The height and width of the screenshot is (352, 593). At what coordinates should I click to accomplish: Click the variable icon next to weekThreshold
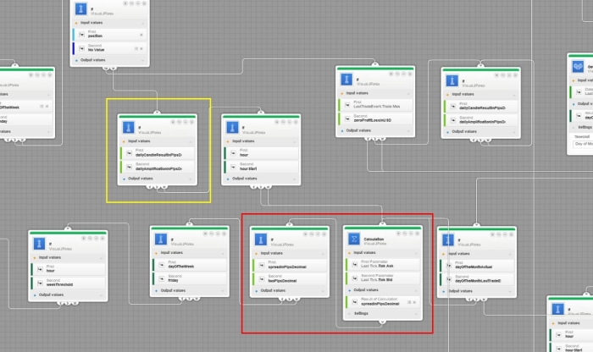click(x=40, y=283)
